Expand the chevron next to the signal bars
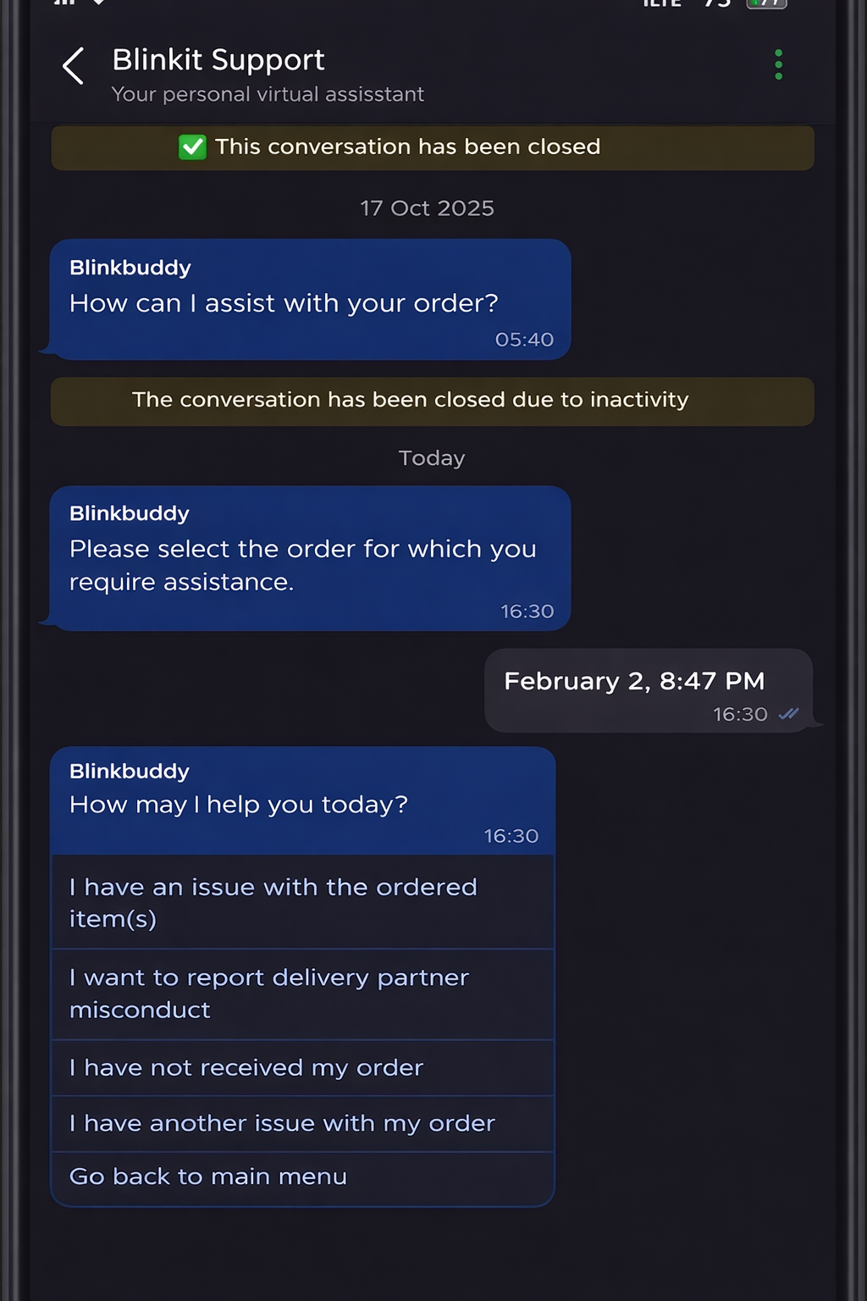 tap(101, 5)
